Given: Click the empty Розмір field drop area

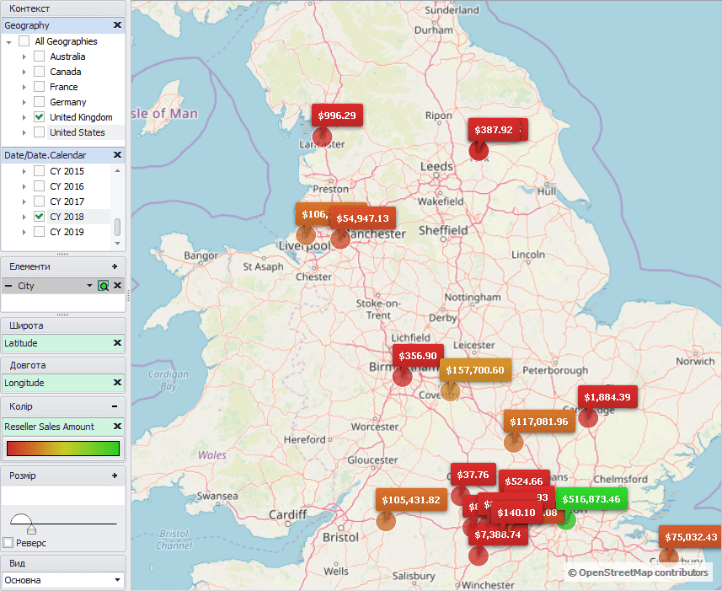Looking at the screenshot, I should [x=63, y=495].
